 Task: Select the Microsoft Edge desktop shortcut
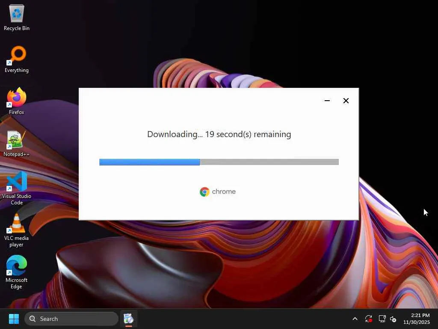pyautogui.click(x=17, y=272)
